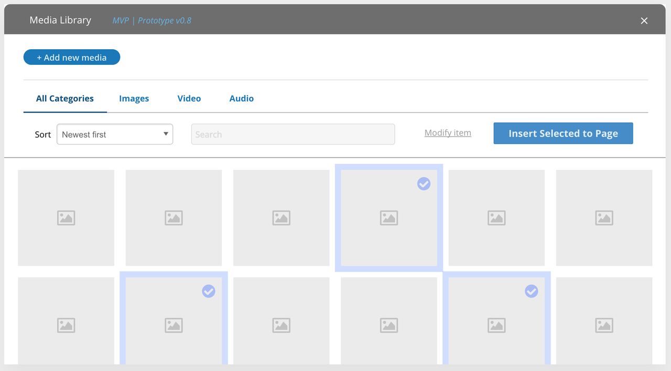Select the placeholder icon in the bottom-left thumbnail
The height and width of the screenshot is (371, 671).
66,325
